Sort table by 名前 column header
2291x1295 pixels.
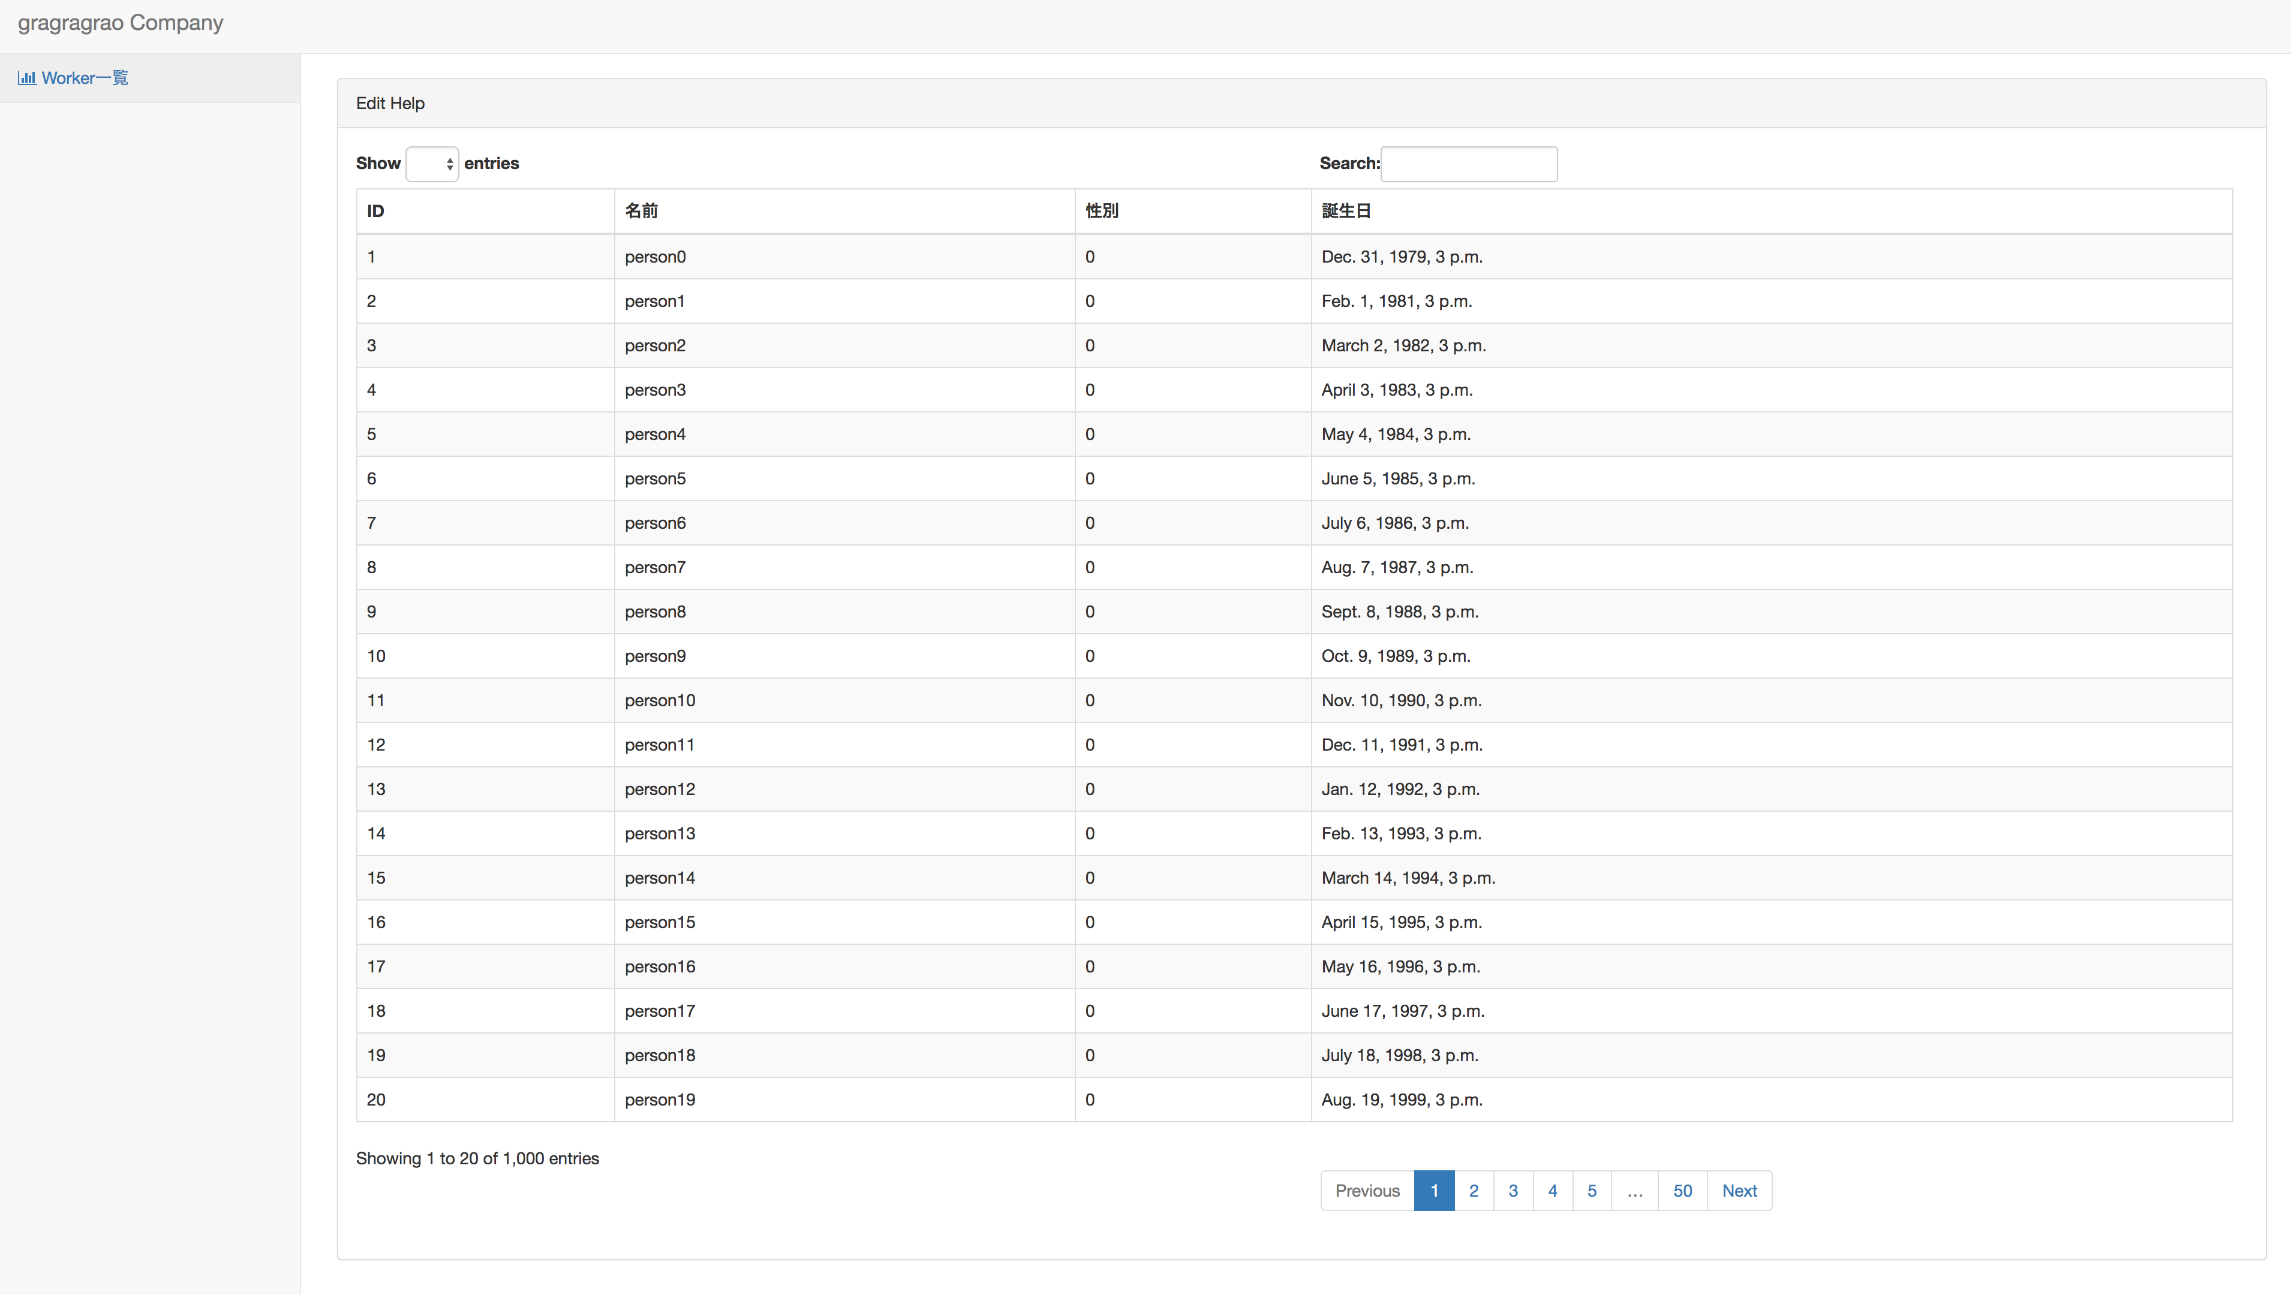pyautogui.click(x=845, y=211)
